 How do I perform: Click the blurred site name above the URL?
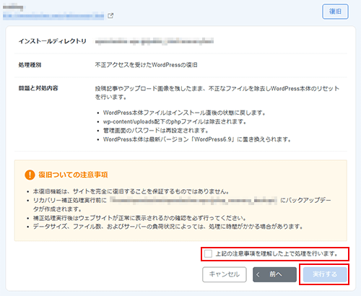click(13, 7)
